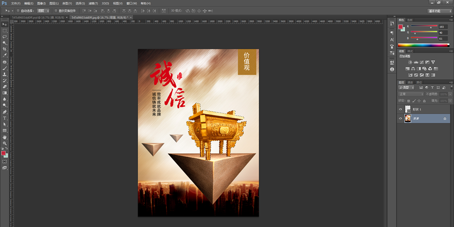Open the 正常 blend mode dropdown

tap(411, 94)
